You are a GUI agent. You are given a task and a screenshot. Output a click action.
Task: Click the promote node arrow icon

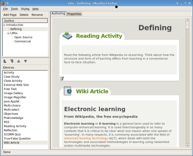tap(5, 61)
